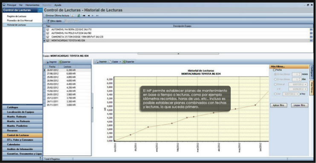
Task: Open Mantto. no Rutinario section
Action: point(22,121)
